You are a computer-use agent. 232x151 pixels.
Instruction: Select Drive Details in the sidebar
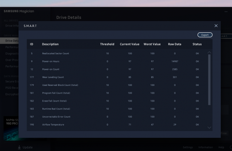coord(11,41)
